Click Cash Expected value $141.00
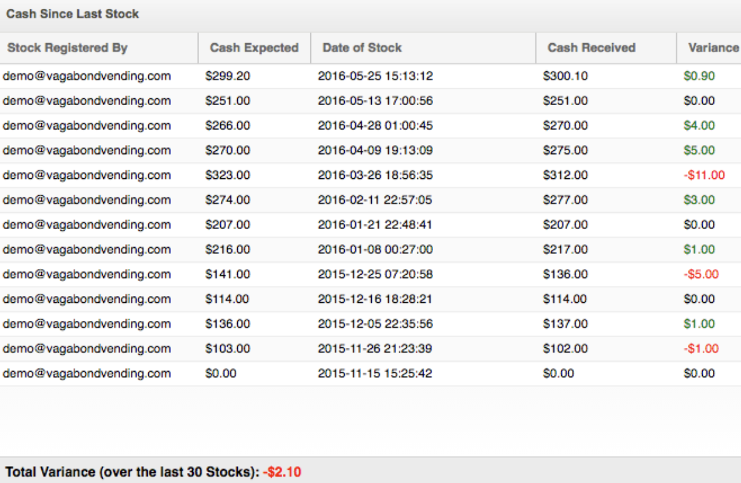 (x=227, y=275)
